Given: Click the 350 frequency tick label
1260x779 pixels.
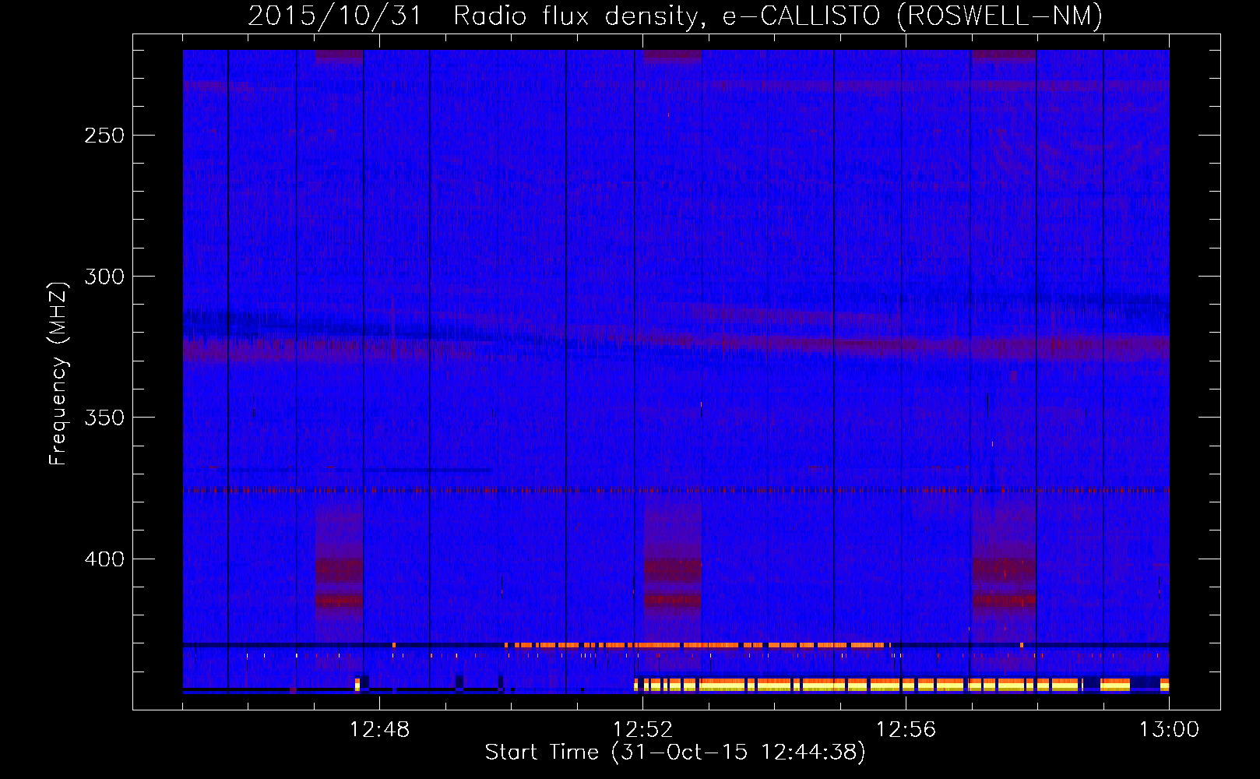Looking at the screenshot, I should 104,418.
